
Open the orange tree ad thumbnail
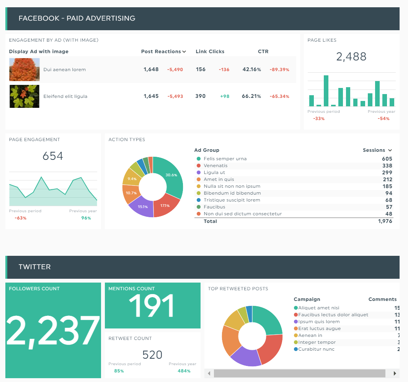point(24,70)
